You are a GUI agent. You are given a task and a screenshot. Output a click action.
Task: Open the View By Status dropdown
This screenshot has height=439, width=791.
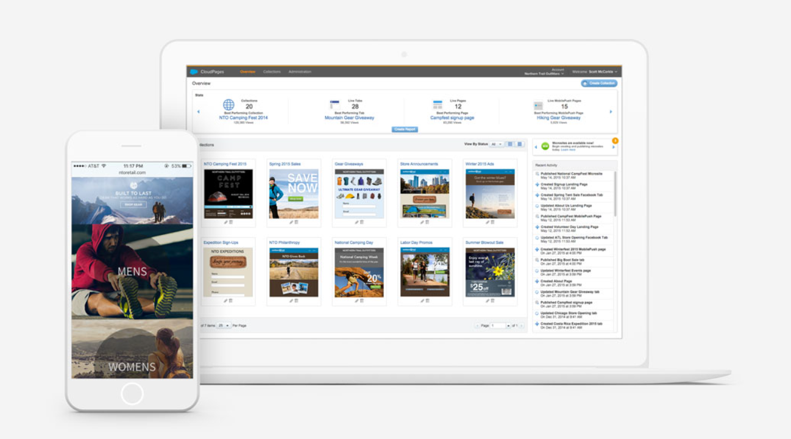tap(497, 145)
